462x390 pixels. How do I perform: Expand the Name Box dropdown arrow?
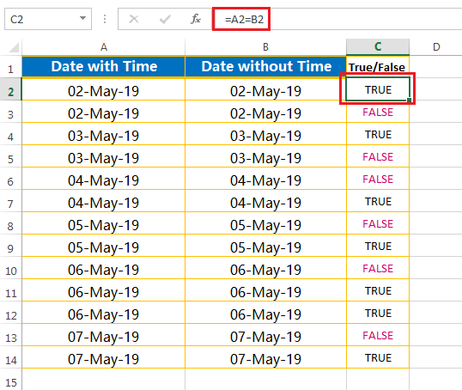pyautogui.click(x=82, y=18)
